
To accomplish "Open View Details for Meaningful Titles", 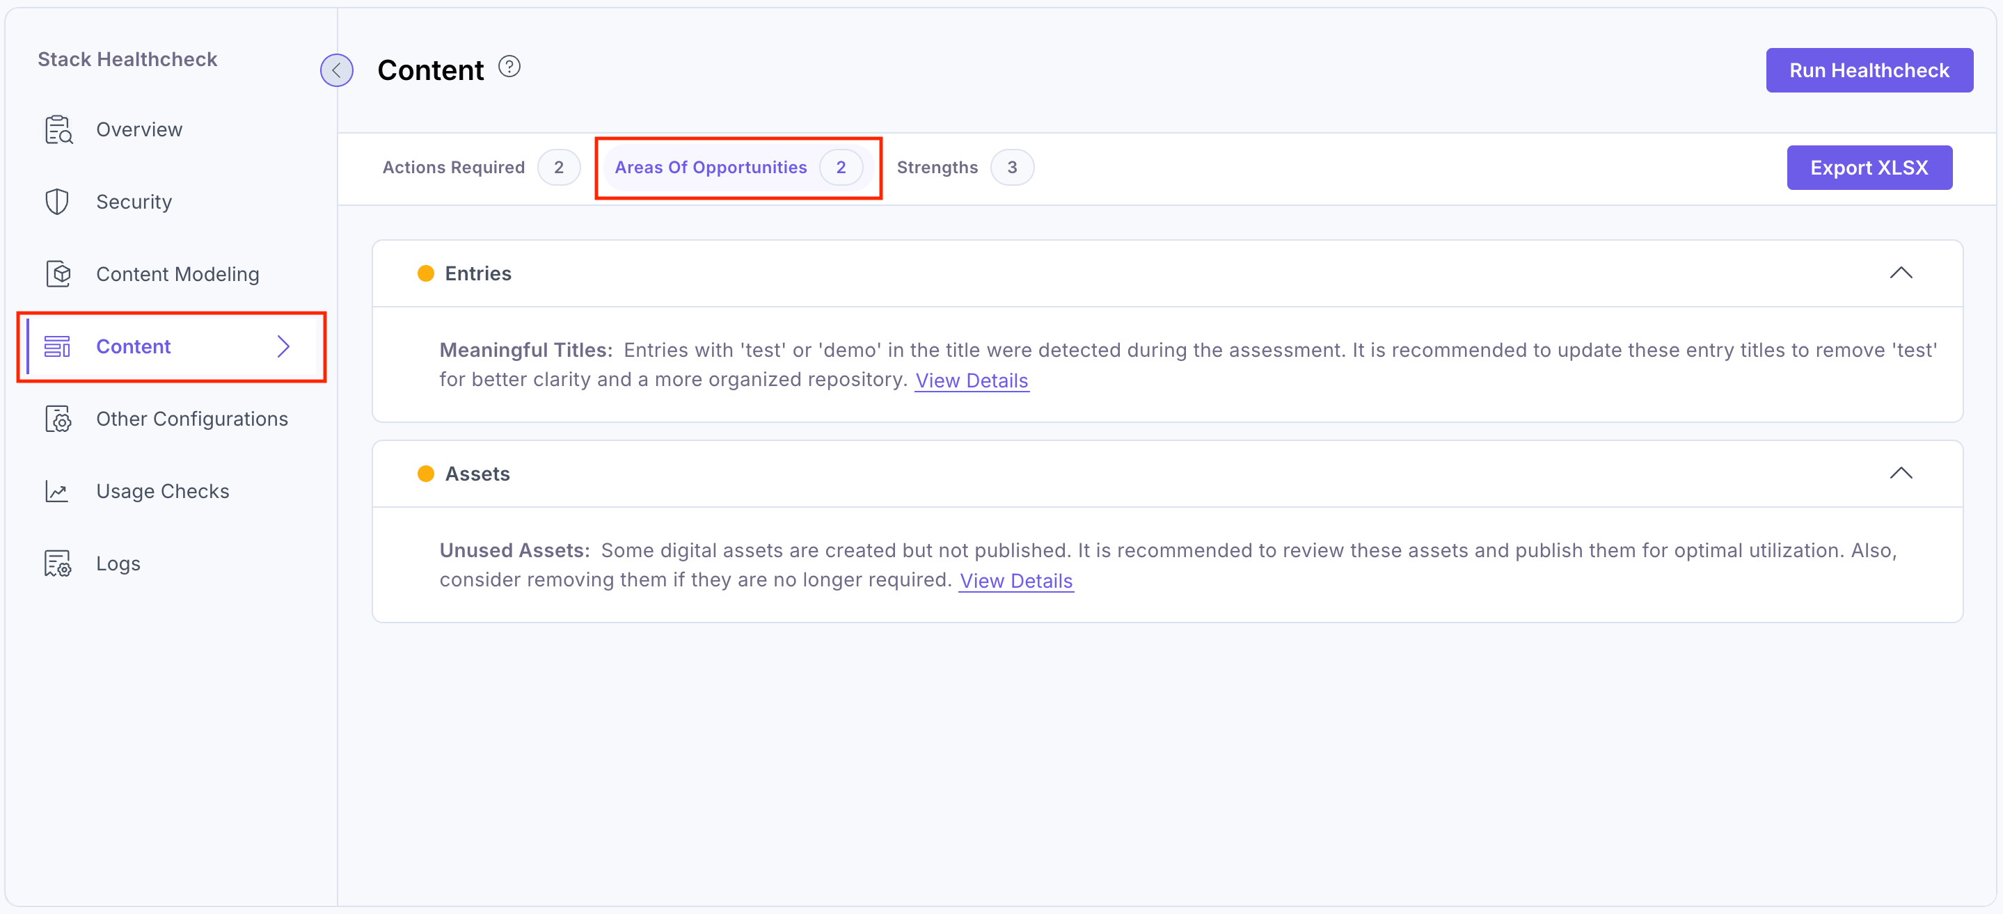I will click(x=971, y=381).
